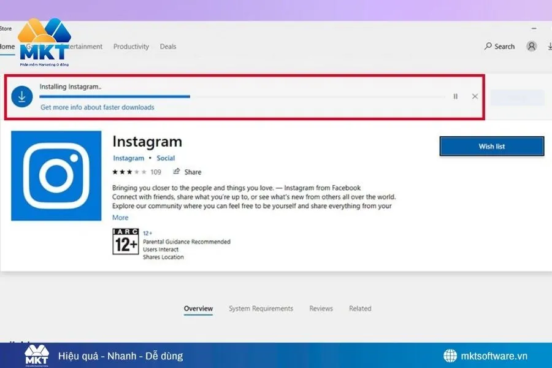Open the Social category link
Viewport: 552px width, 368px height.
pyautogui.click(x=166, y=158)
